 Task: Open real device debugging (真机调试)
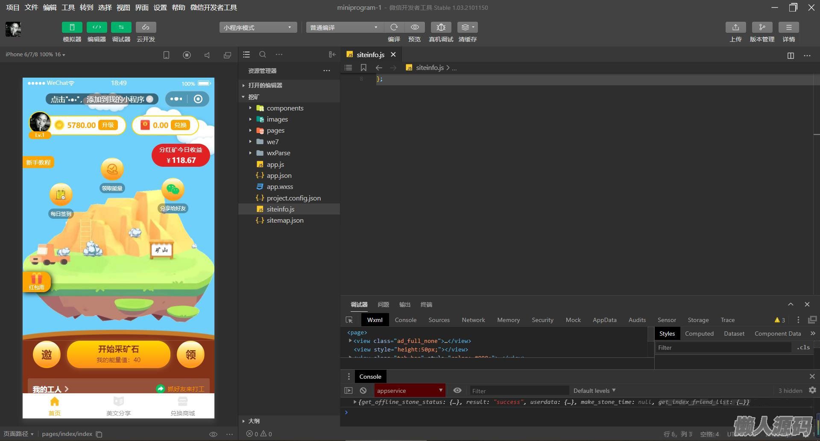point(441,27)
